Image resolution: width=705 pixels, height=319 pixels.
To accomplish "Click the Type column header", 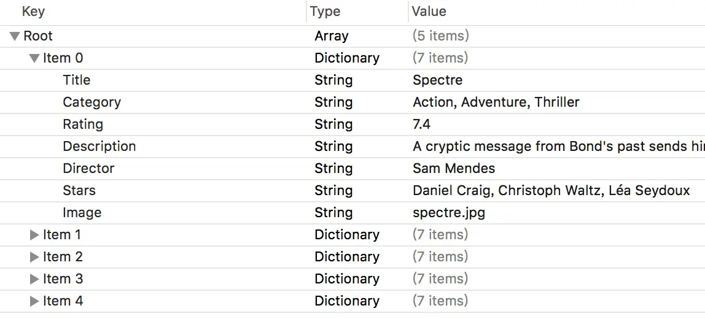I will pyautogui.click(x=325, y=12).
